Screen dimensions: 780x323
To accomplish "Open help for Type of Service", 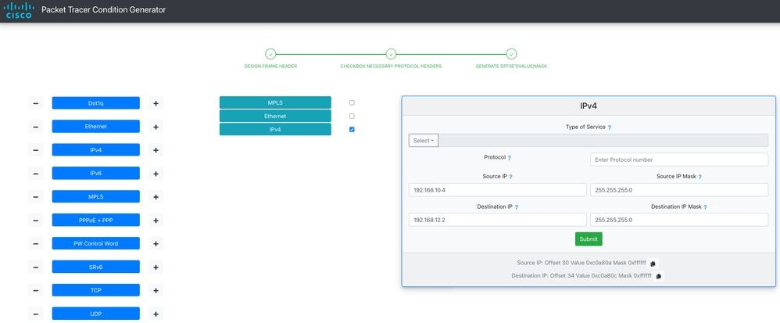I will [610, 127].
